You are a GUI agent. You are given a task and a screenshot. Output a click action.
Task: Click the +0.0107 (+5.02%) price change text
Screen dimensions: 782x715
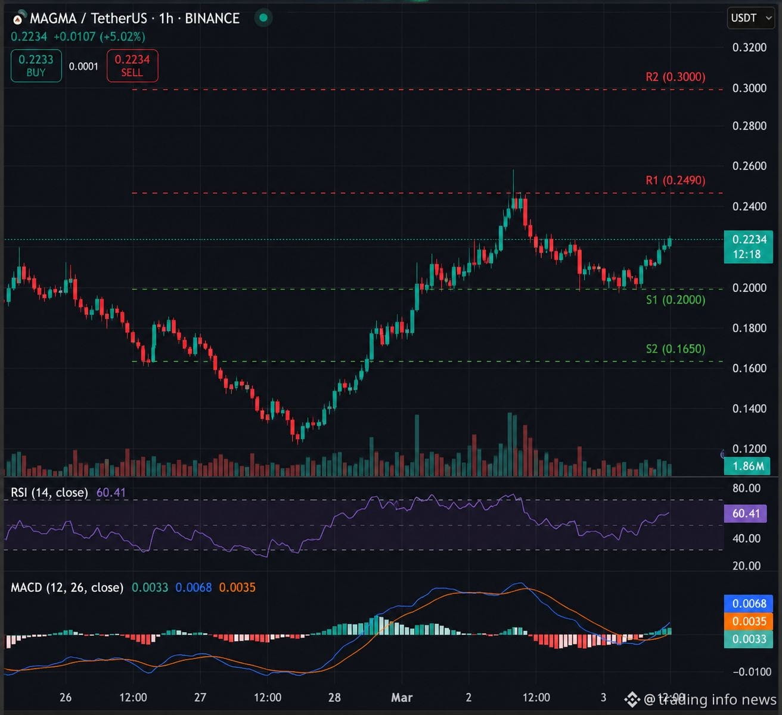tap(99, 36)
